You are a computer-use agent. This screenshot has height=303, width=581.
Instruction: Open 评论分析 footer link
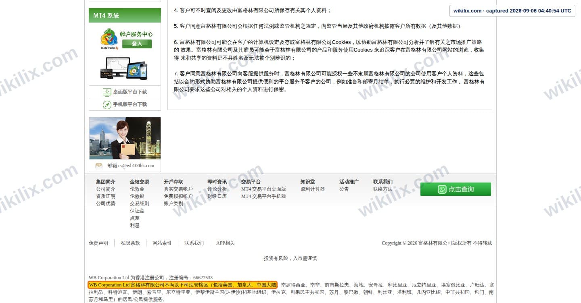[217, 189]
